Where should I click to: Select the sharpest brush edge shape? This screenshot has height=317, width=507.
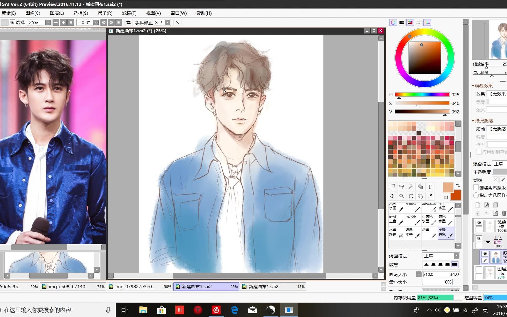pos(454,264)
